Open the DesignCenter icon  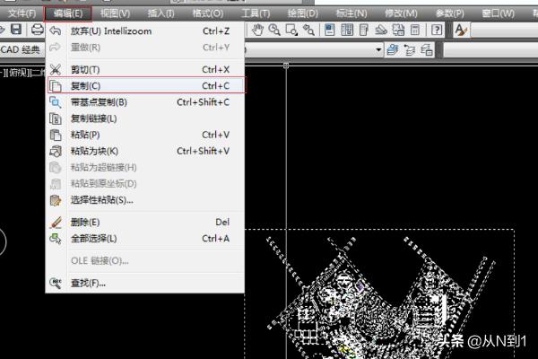(x=347, y=31)
